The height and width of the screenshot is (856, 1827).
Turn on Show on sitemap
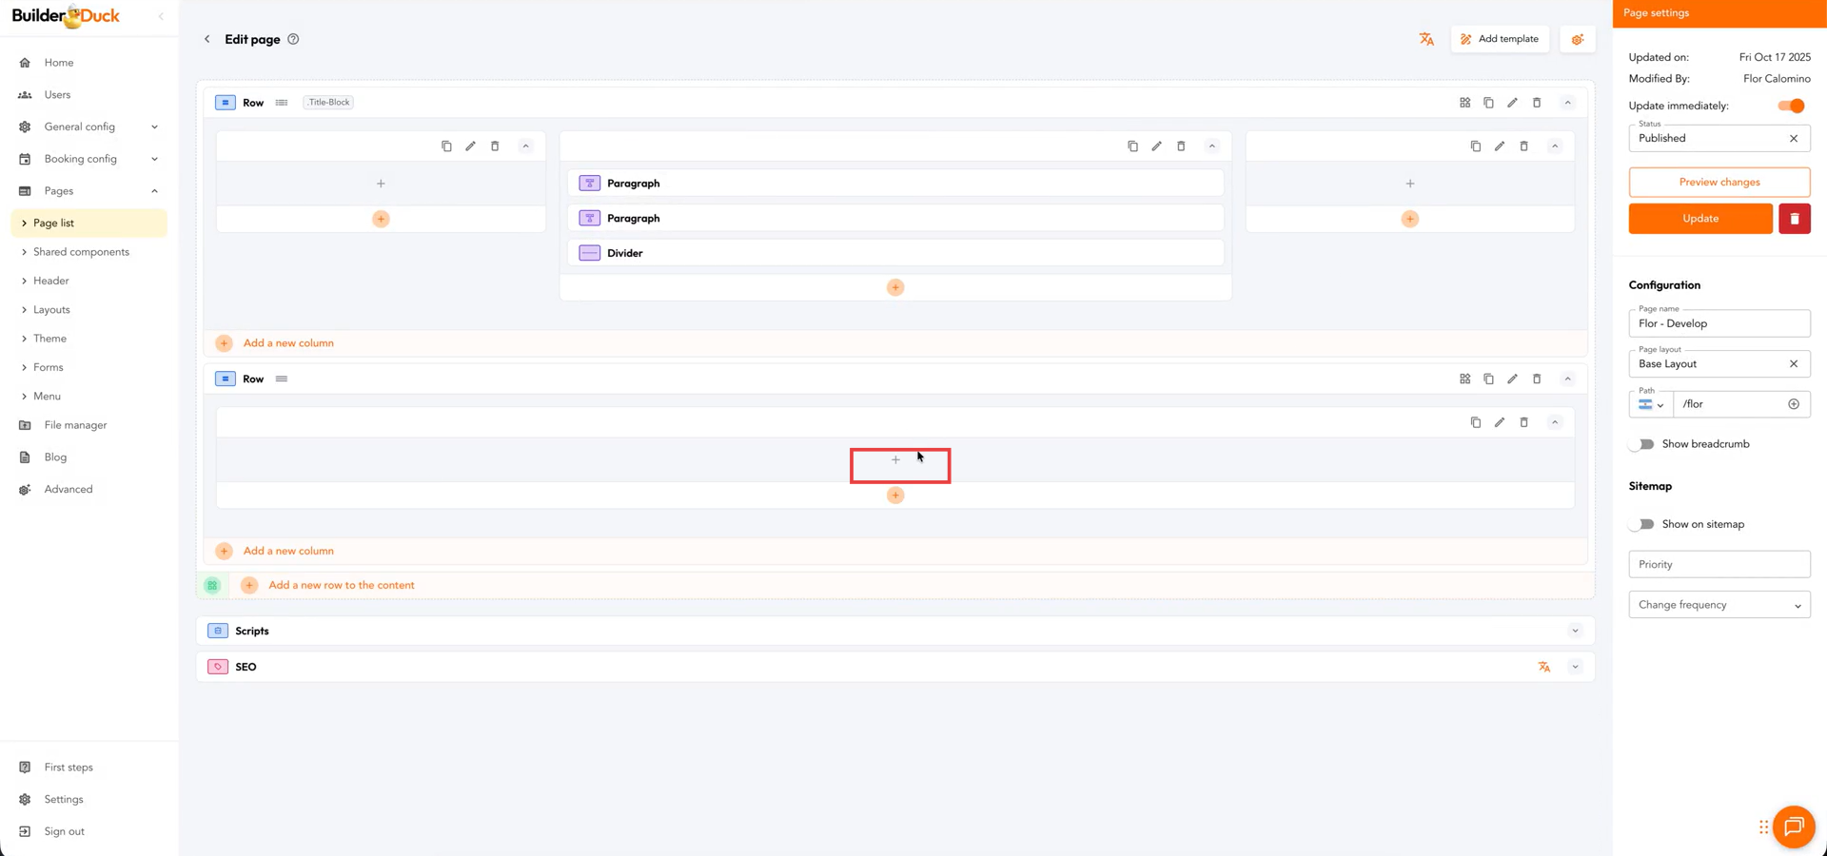click(x=1642, y=524)
